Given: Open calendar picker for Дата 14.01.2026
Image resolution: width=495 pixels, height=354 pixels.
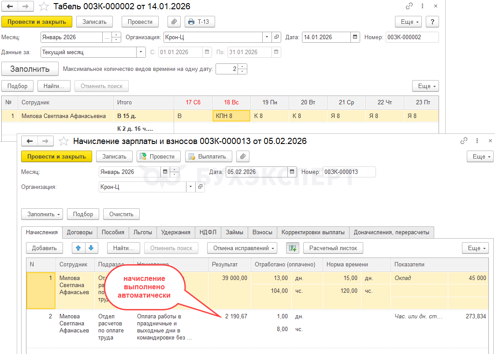Looking at the screenshot, I should tap(355, 37).
